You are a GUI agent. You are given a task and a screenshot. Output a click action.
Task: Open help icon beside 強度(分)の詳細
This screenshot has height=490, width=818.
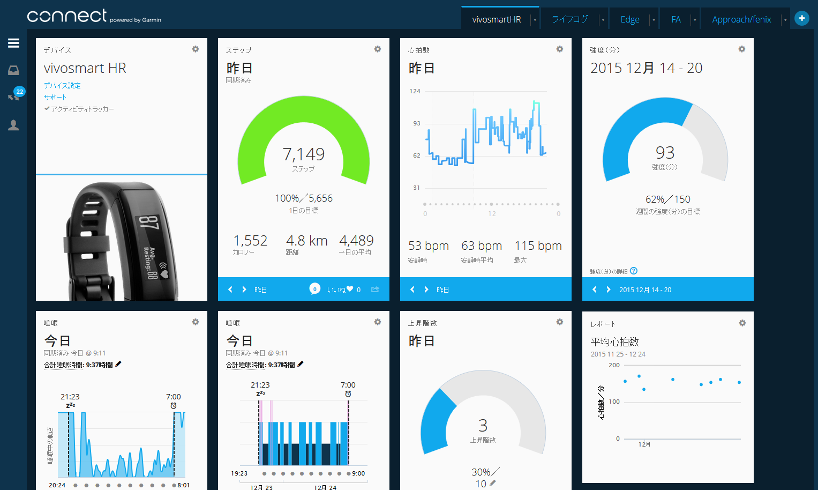tap(634, 271)
